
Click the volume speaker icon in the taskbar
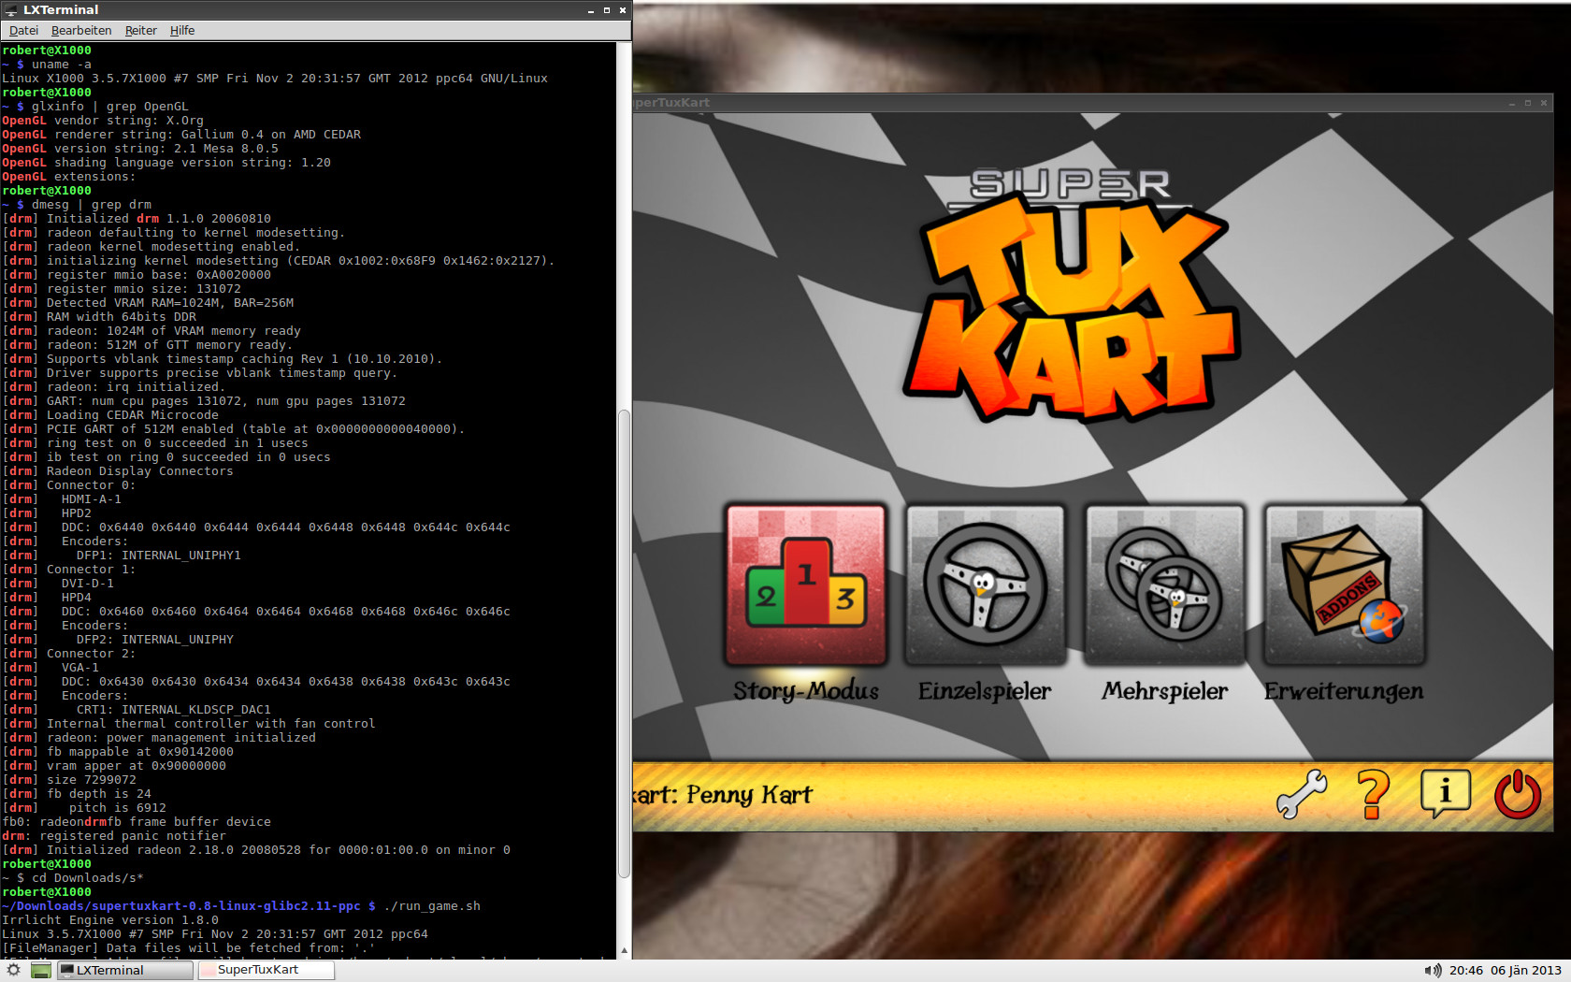[x=1432, y=971]
